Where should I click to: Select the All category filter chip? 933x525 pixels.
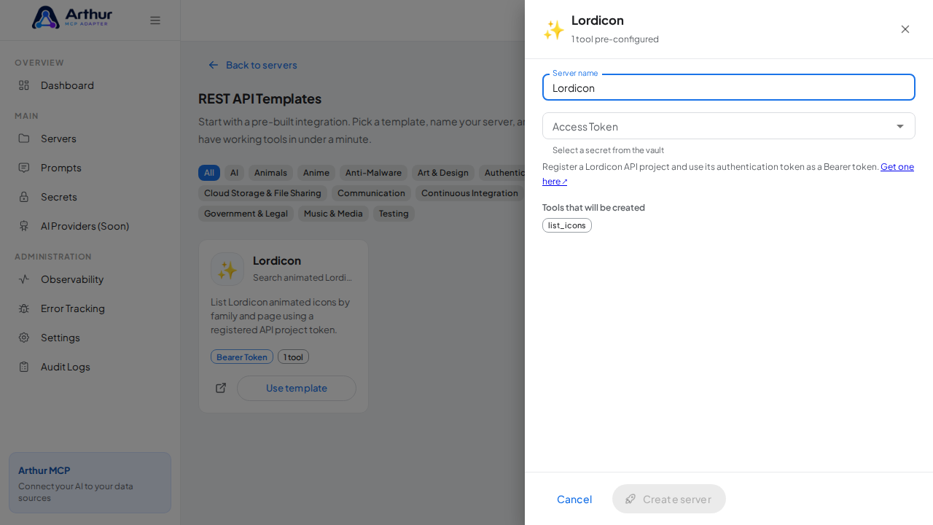click(209, 173)
